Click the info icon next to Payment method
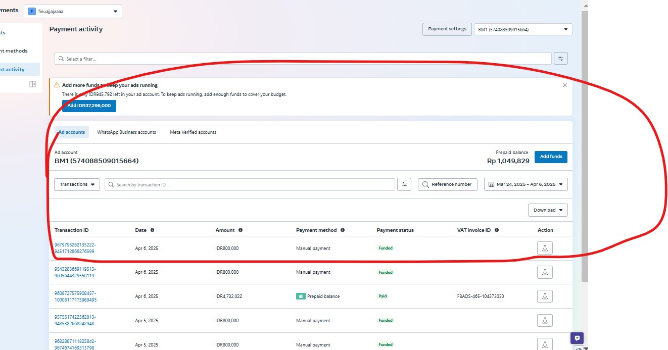Image resolution: width=668 pixels, height=350 pixels. point(343,230)
